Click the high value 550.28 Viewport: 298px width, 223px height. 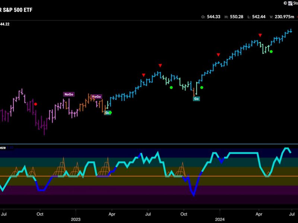pyautogui.click(x=237, y=17)
